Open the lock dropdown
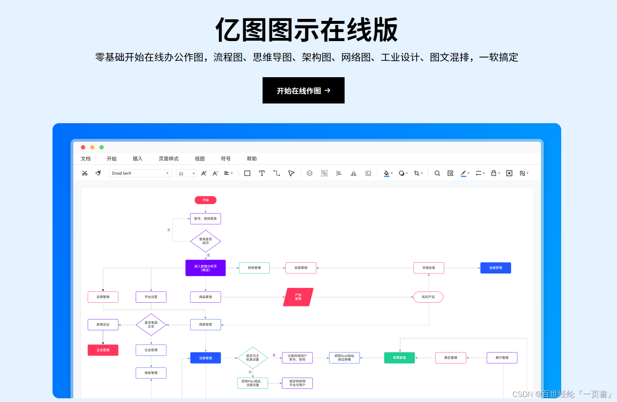The height and width of the screenshot is (402, 617). 496,173
